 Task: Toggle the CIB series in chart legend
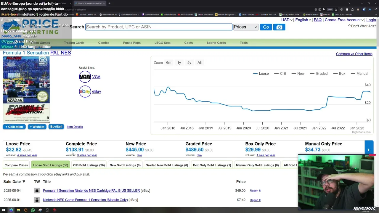pyautogui.click(x=280, y=73)
